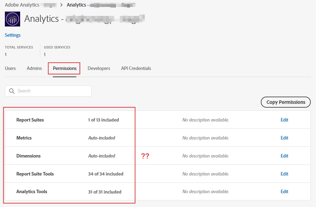Switch to the Admins tab
The height and width of the screenshot is (207, 316).
pyautogui.click(x=34, y=68)
